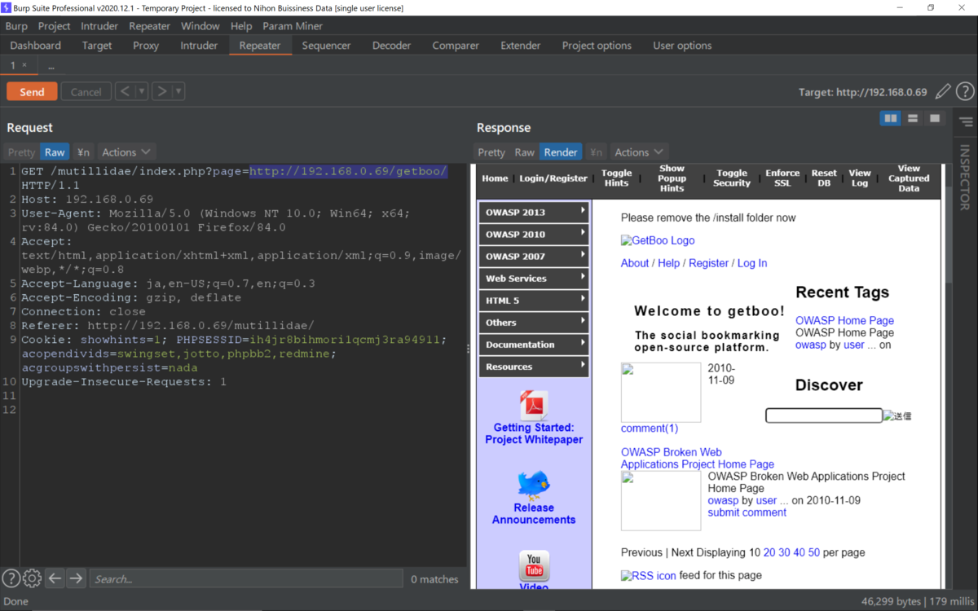
Task: Select combined single-pane layout icon
Action: (x=935, y=119)
